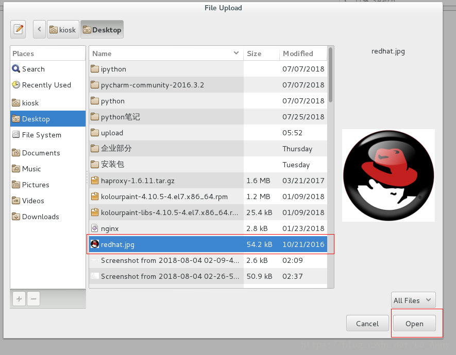The height and width of the screenshot is (355, 456).
Task: Open Videos folder in Places
Action: 48,201
